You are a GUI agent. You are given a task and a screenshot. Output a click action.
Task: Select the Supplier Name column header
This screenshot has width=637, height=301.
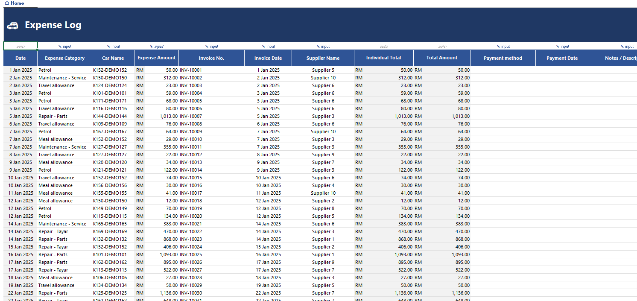[323, 58]
